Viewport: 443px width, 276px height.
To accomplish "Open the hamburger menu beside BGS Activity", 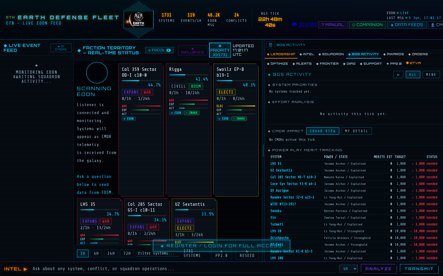I will [x=270, y=45].
